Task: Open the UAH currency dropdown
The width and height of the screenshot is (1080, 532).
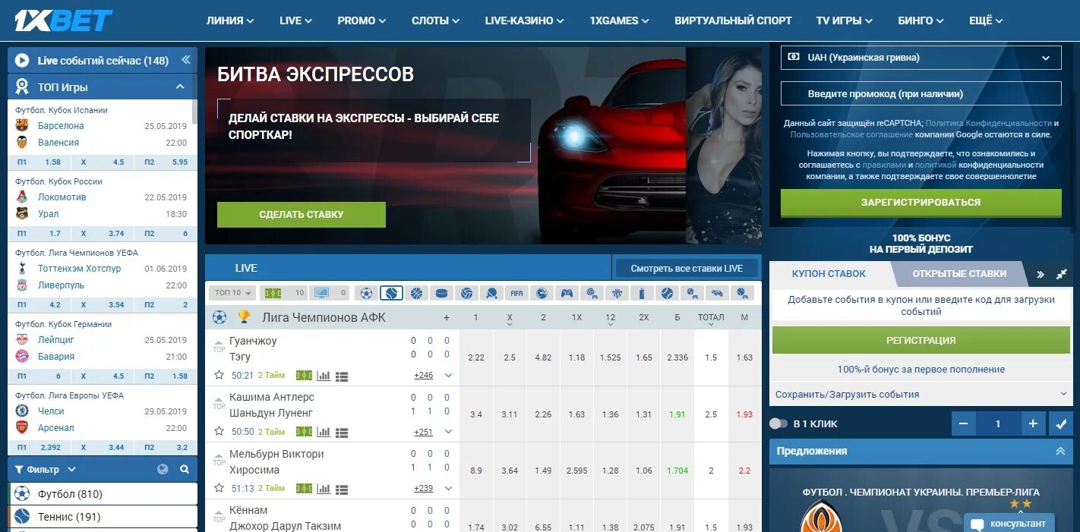Action: point(921,57)
